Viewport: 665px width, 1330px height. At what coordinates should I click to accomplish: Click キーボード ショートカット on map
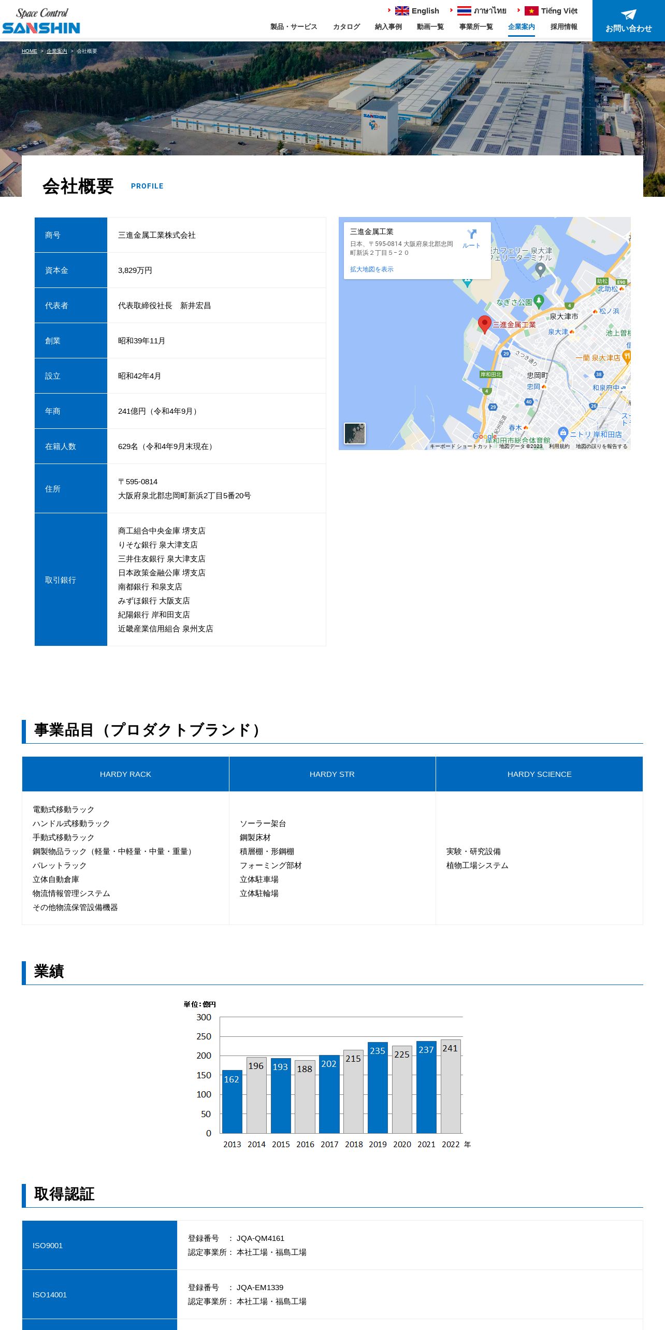(x=461, y=446)
